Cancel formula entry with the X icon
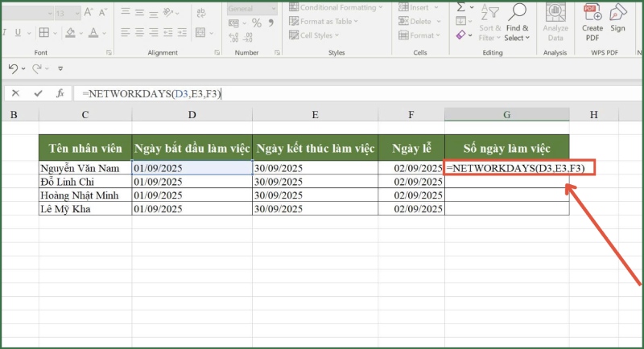Screen dimensions: 644x349 [x=15, y=93]
